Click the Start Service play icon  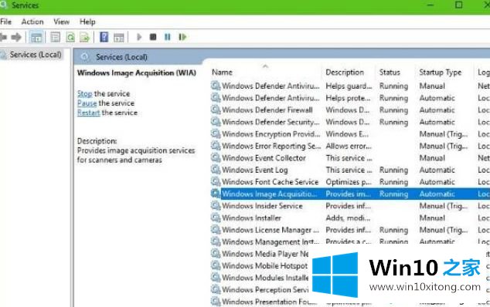(x=139, y=37)
